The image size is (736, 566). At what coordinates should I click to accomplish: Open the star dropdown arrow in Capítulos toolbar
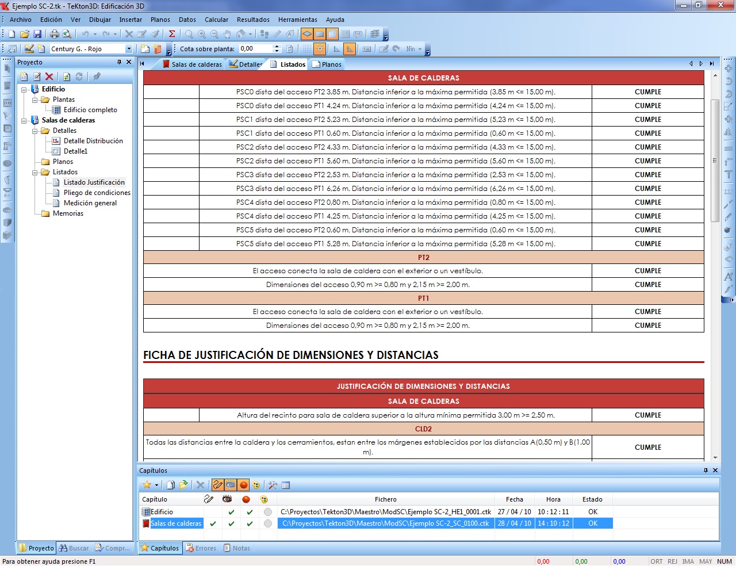coord(156,485)
